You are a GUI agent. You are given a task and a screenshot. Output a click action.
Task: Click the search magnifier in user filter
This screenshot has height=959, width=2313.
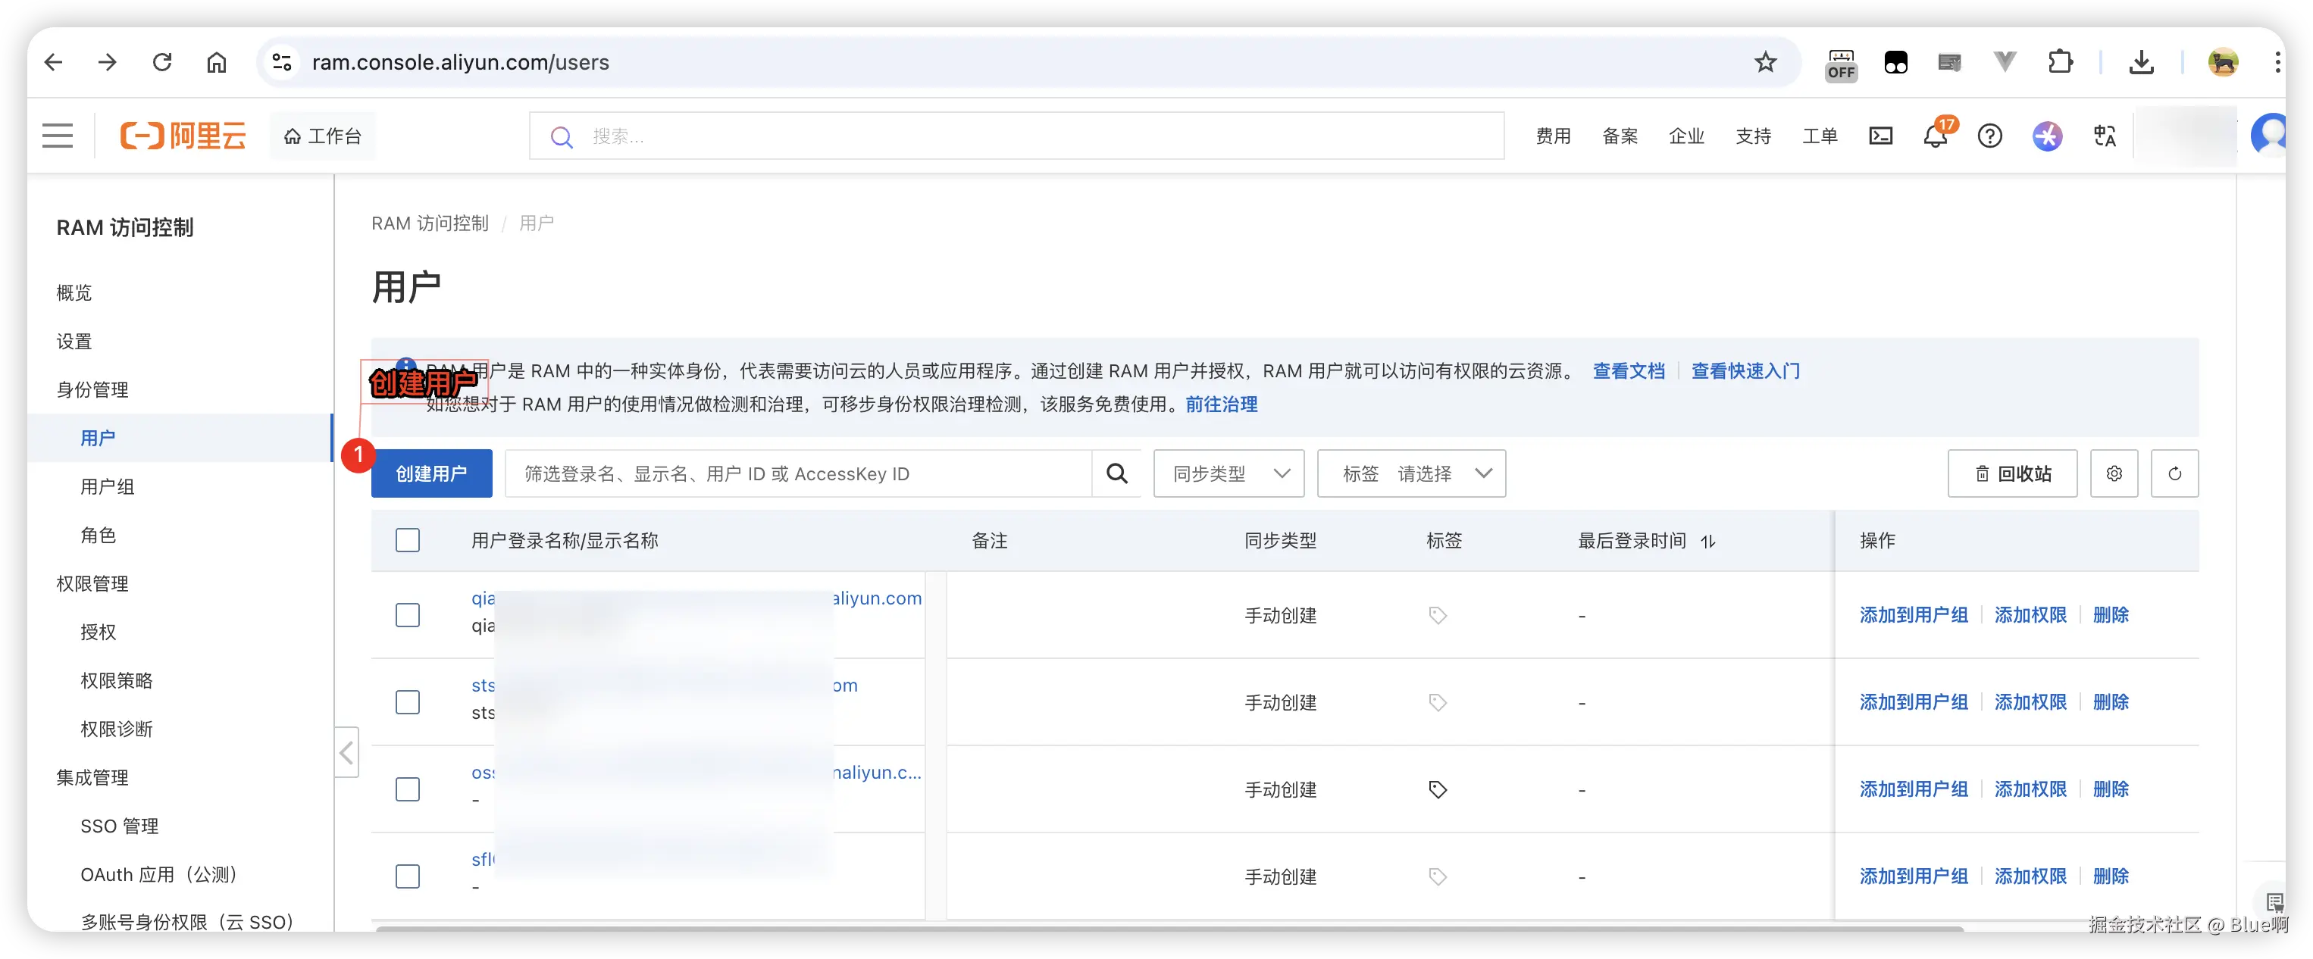click(1116, 473)
